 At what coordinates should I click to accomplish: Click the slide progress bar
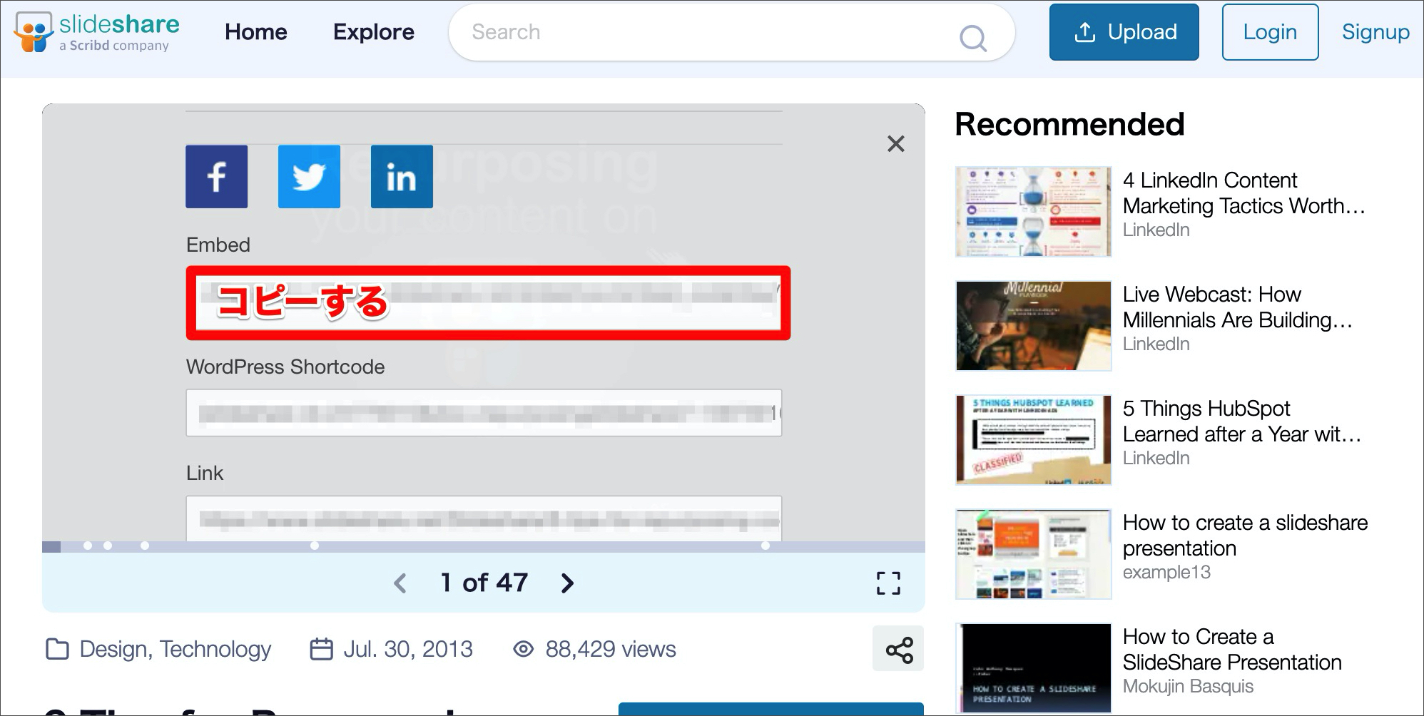[484, 546]
